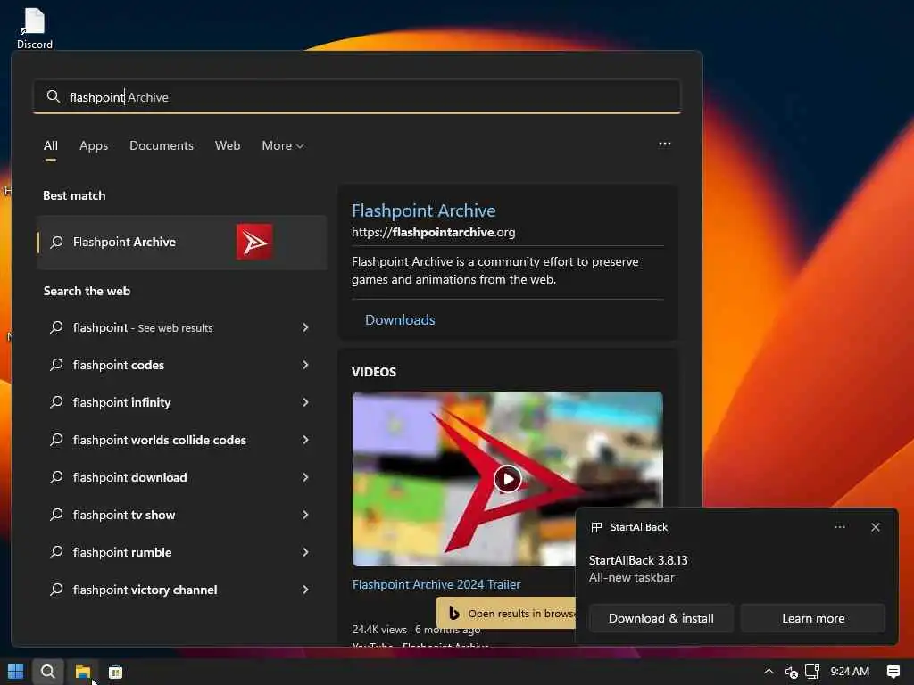Click the Bing icon in Open results banner
The image size is (914, 685).
tap(454, 613)
